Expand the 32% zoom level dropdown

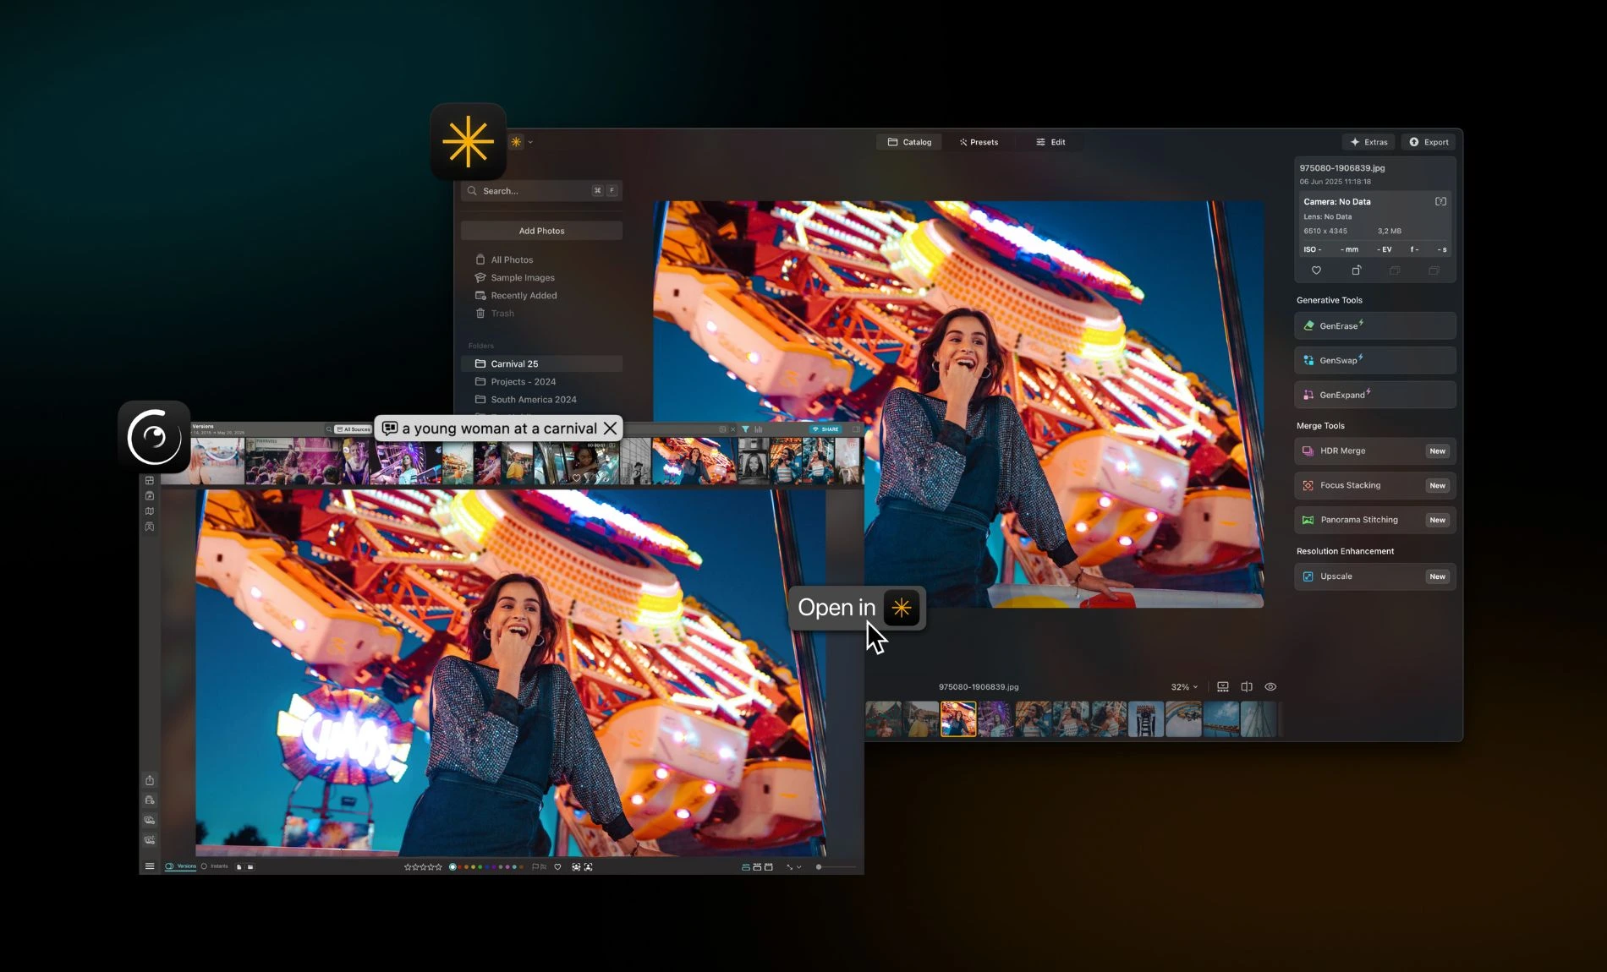click(x=1184, y=687)
